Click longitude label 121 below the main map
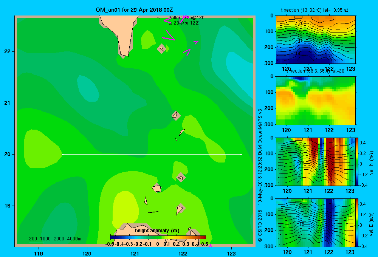The height and width of the screenshot is (257, 378). coord(135,253)
